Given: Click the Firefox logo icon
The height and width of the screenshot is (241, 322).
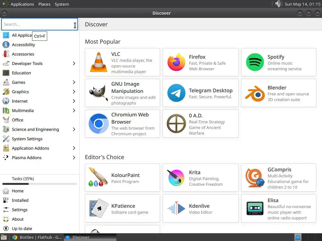Looking at the screenshot, I should [x=176, y=62].
